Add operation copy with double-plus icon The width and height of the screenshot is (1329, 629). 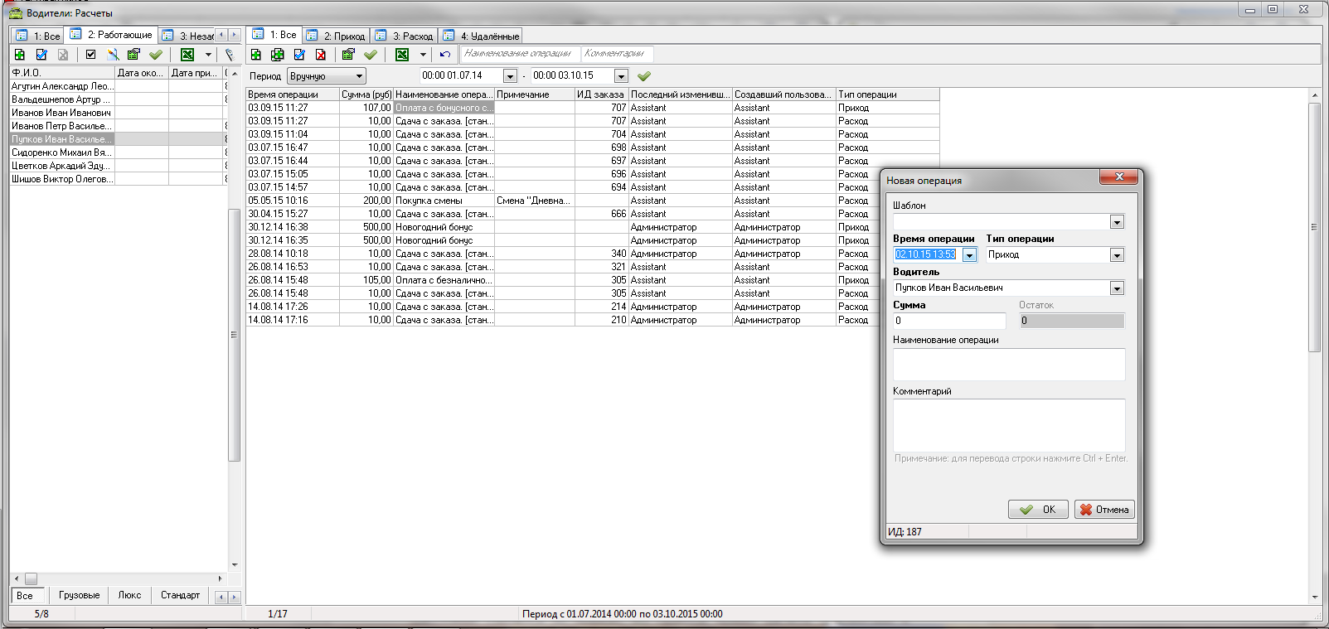tap(278, 55)
